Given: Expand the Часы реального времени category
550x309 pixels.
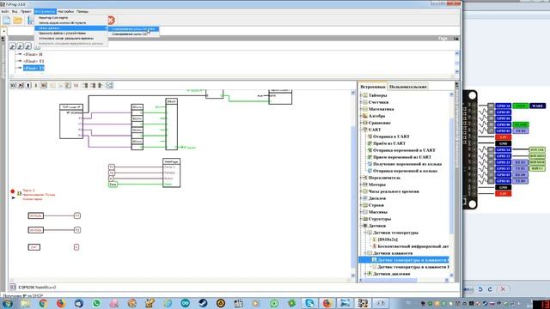Looking at the screenshot, I should click(x=361, y=191).
